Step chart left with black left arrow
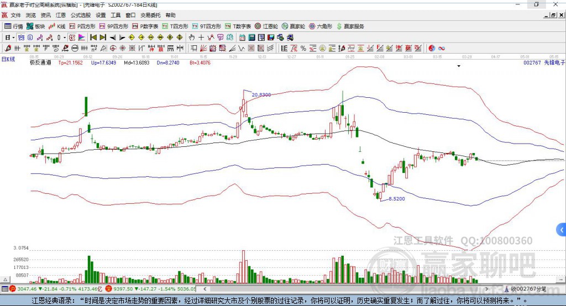 (x=113, y=38)
